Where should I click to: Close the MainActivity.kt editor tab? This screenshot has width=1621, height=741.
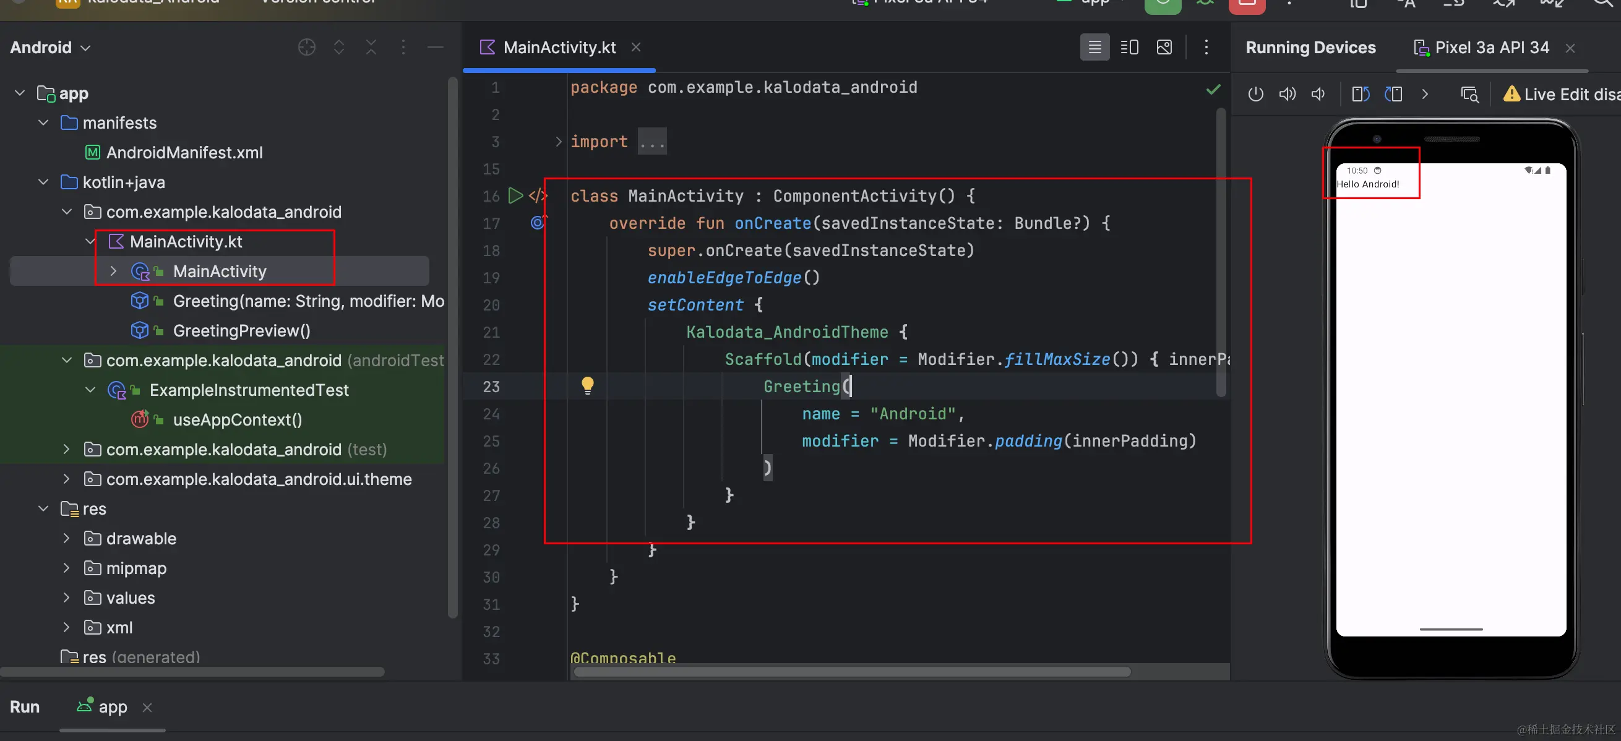click(x=636, y=47)
